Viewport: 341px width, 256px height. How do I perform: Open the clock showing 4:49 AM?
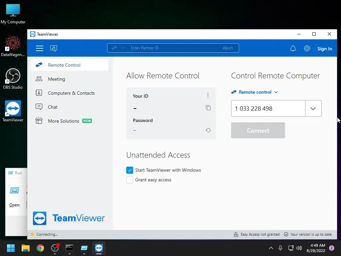click(x=316, y=248)
